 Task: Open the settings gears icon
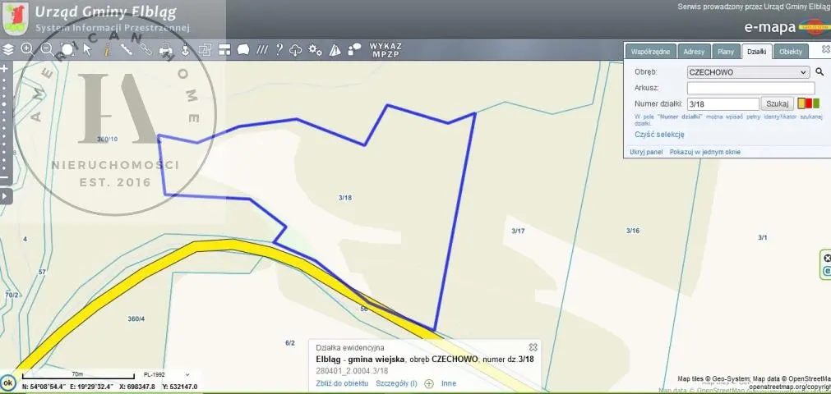coord(315,49)
